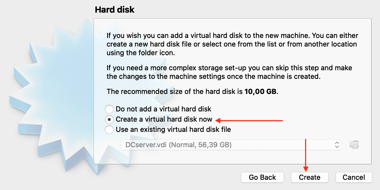
Task: Select the 'Use an existing virtual hard disk file' radio button
Action: pos(109,130)
